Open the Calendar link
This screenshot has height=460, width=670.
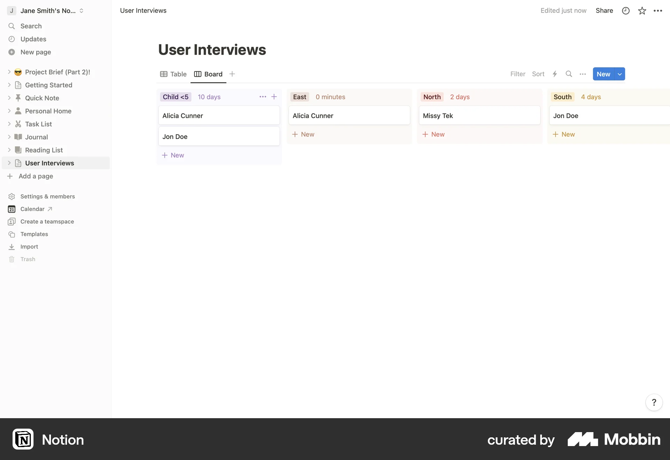[32, 209]
